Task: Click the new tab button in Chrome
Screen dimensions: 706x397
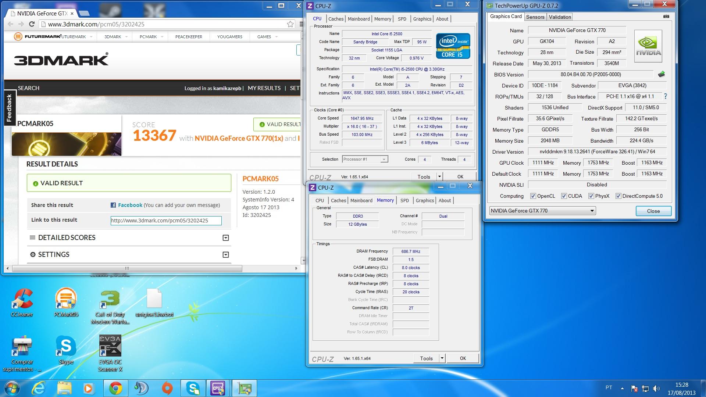Action: [x=84, y=14]
